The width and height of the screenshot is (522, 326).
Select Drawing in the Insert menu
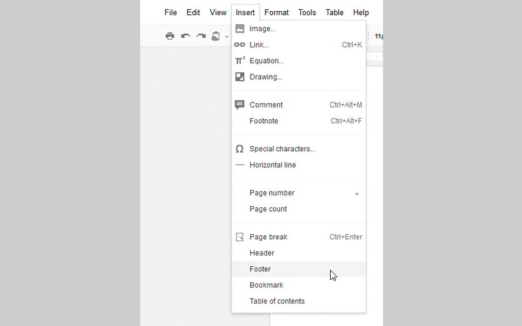[x=266, y=77]
